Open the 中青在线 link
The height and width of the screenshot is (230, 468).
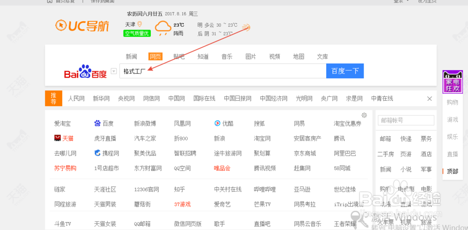tap(382, 98)
